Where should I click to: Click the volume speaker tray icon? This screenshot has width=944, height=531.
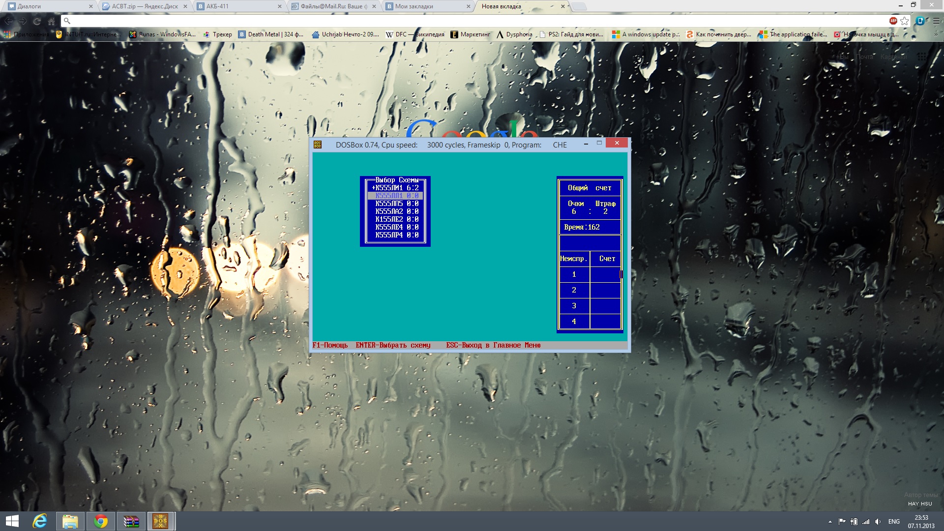click(x=878, y=522)
